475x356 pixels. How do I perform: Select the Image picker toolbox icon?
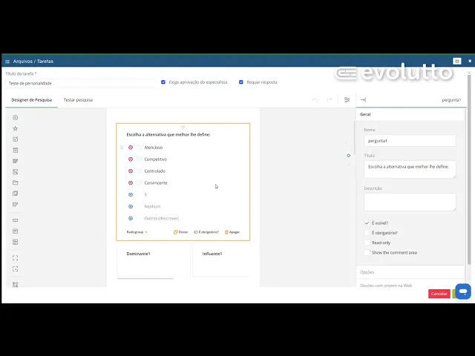15,194
